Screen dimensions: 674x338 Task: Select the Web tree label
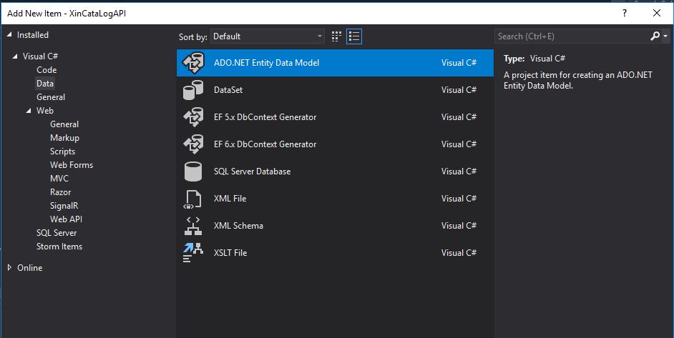point(44,111)
